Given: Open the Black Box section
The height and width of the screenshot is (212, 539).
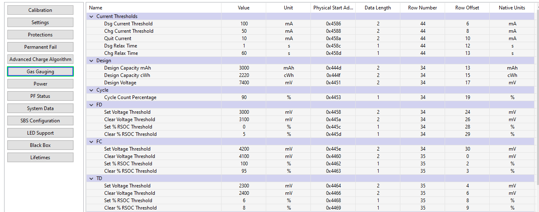Looking at the screenshot, I should (x=40, y=145).
